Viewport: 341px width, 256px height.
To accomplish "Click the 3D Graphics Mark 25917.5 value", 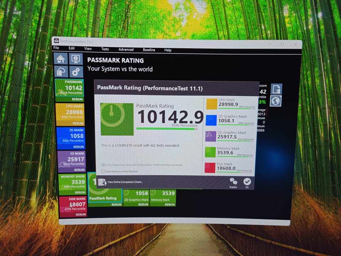I will pos(227,137).
